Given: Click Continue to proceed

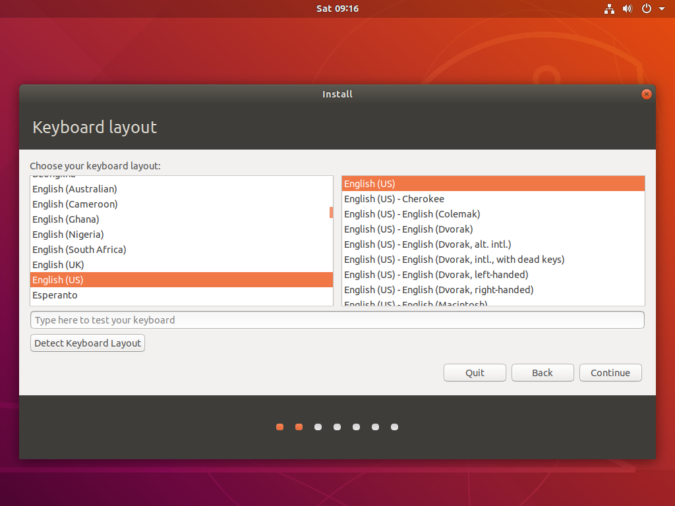Looking at the screenshot, I should (610, 373).
